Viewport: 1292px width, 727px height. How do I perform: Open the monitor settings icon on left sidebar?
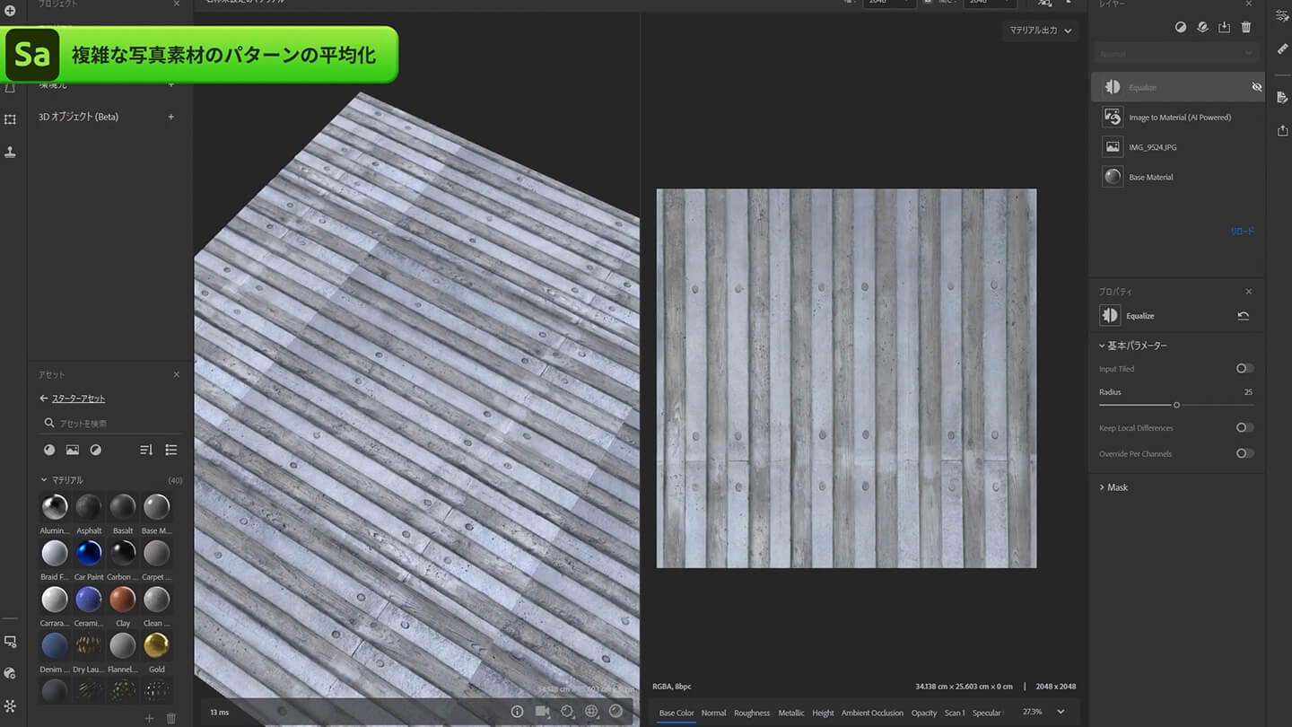[11, 642]
